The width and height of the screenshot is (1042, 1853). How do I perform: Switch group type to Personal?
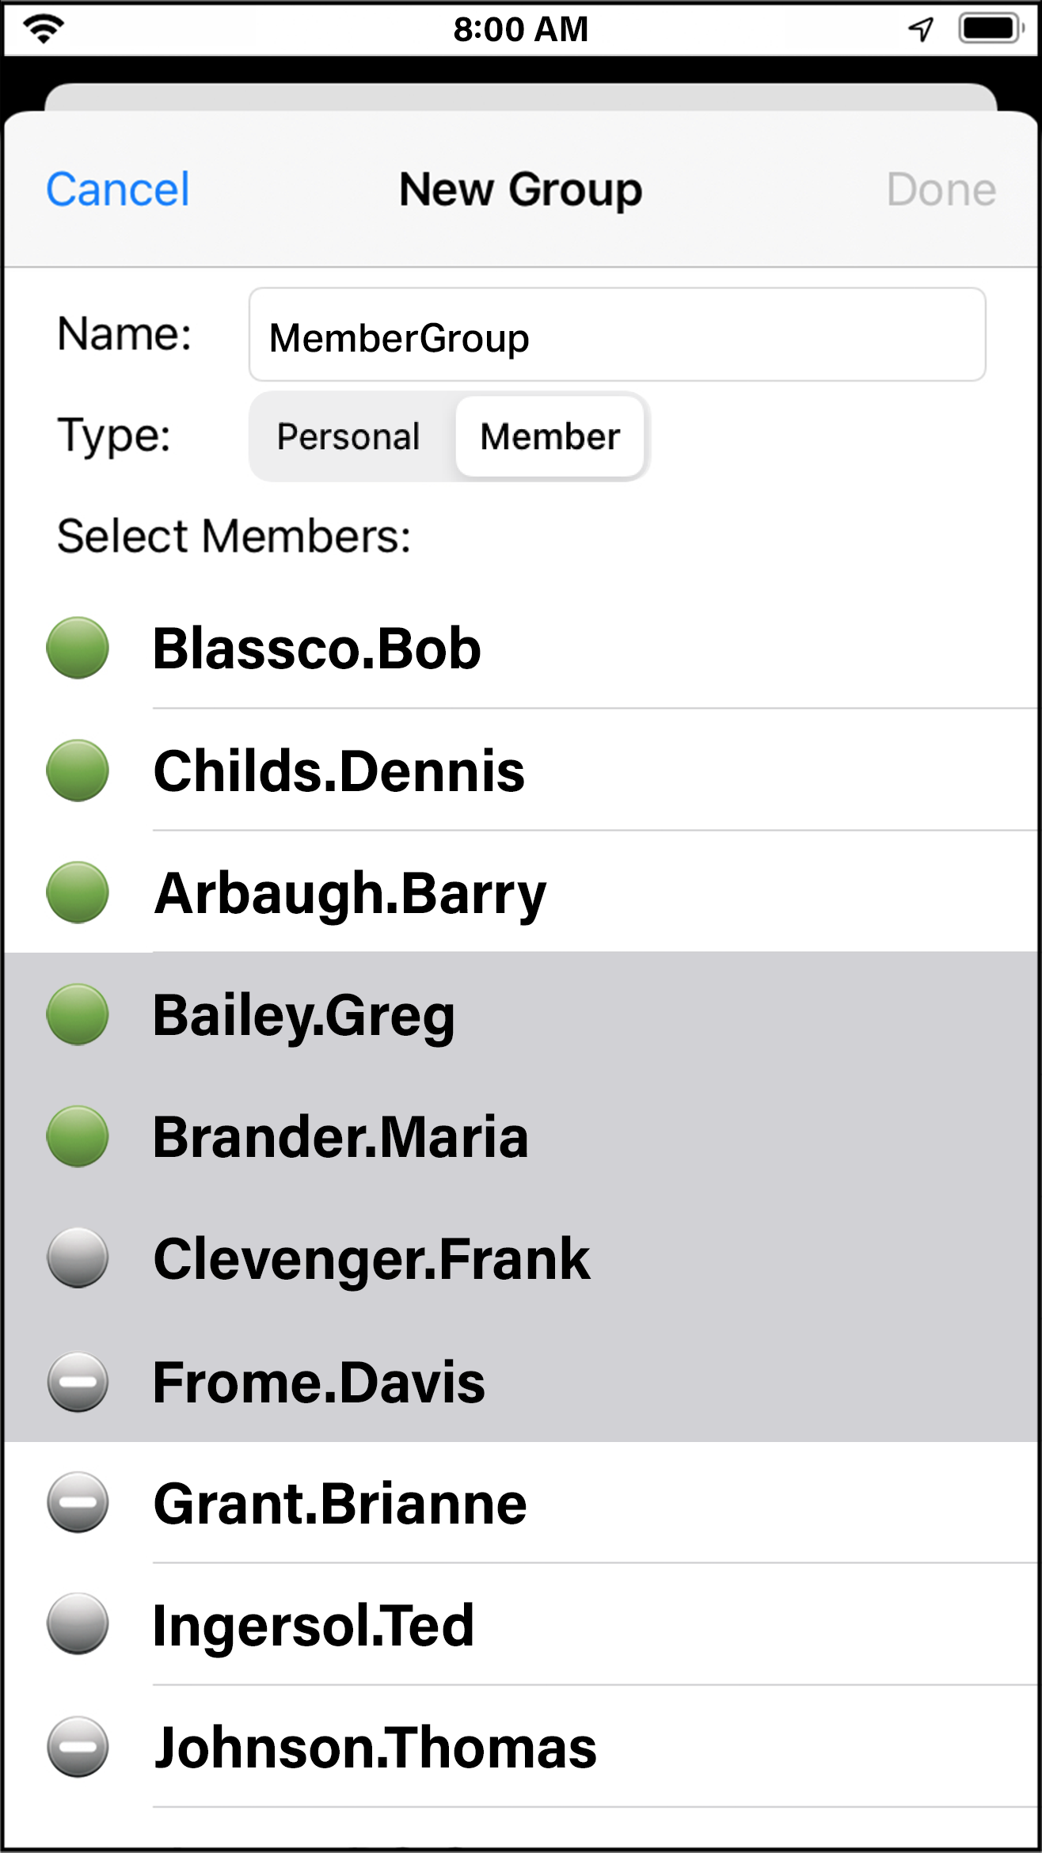point(348,436)
